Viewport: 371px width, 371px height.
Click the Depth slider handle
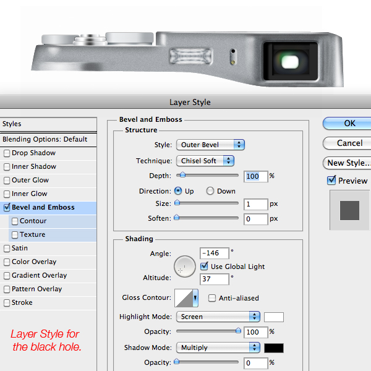tap(182, 175)
